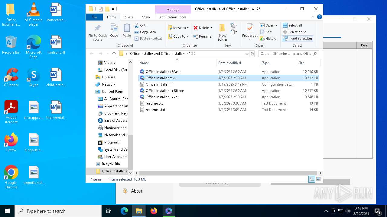
Task: Click Rename in Organize group
Action: (202, 36)
